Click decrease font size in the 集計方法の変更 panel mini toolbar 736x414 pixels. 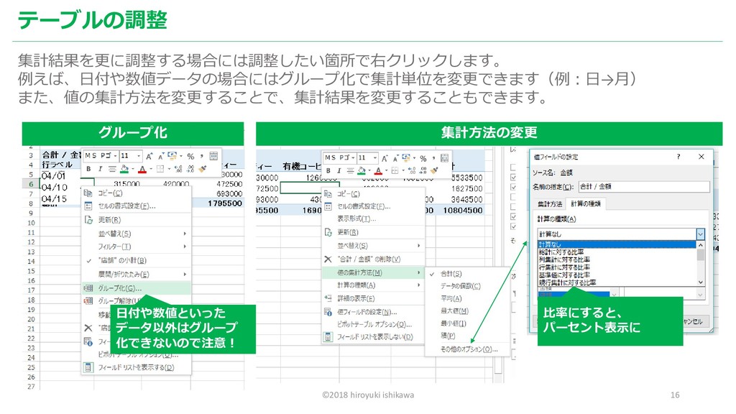395,158
